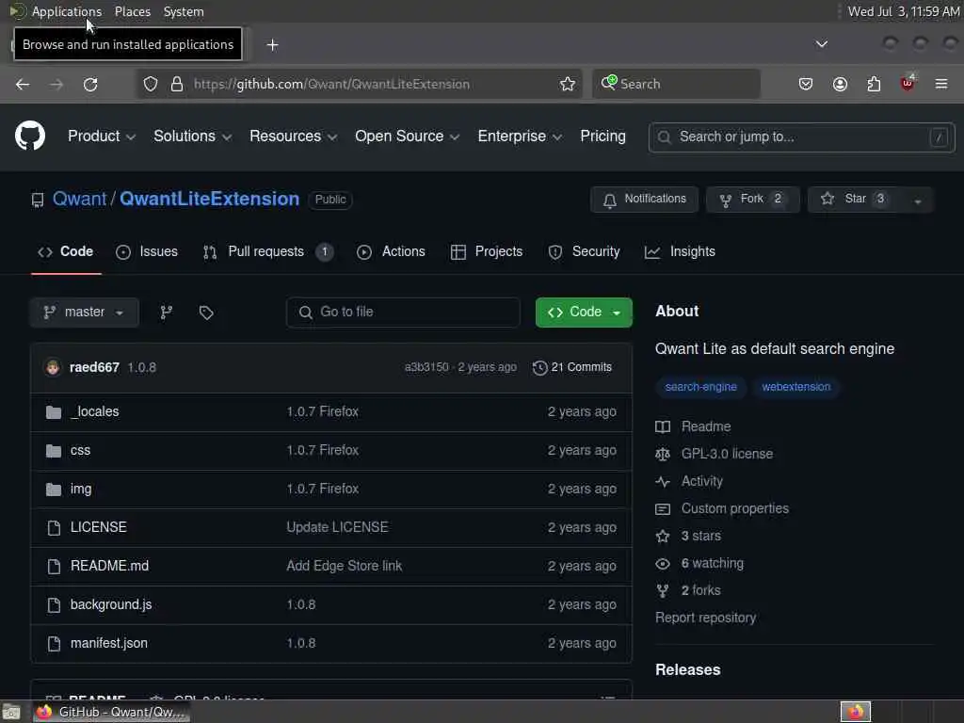Viewport: 964px width, 723px height.
Task: Click raed667's avatar image
Action: tap(53, 368)
